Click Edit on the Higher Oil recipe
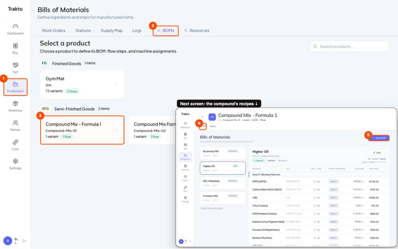 click(x=377, y=153)
